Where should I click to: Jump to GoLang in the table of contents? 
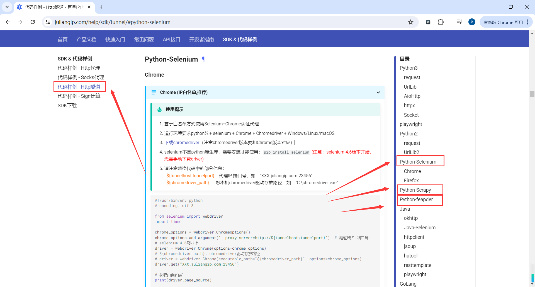point(408,284)
